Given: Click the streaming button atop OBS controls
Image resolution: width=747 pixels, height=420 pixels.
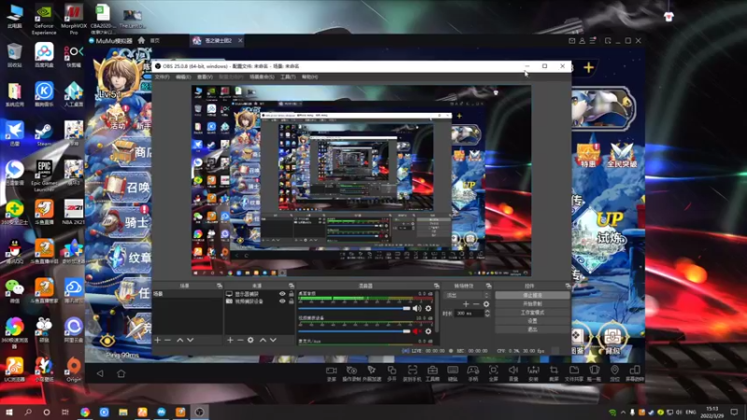Looking at the screenshot, I should click(532, 295).
